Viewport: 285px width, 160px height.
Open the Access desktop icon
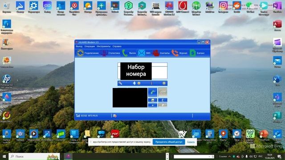(277, 26)
